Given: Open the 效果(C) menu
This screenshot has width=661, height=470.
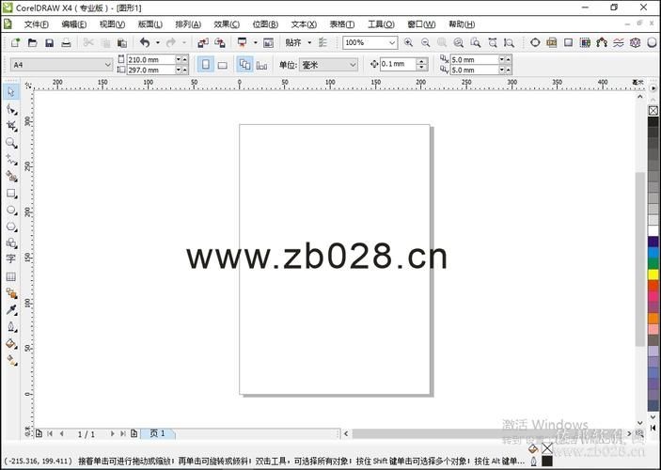Looking at the screenshot, I should coord(227,24).
